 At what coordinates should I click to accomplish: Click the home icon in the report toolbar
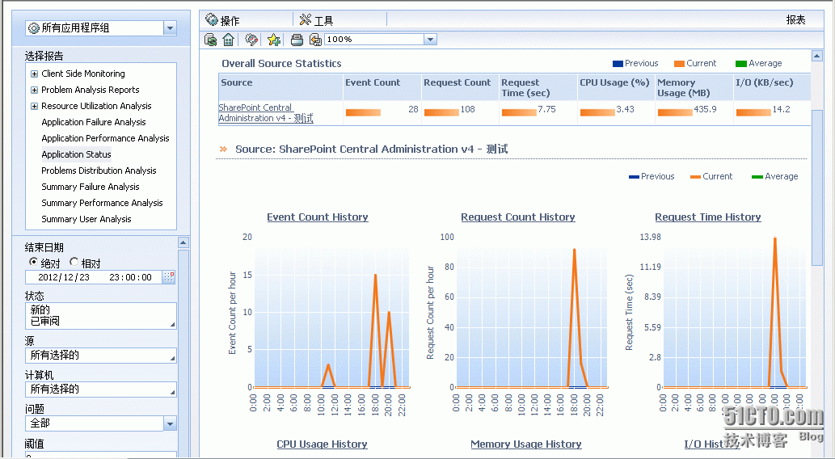229,40
